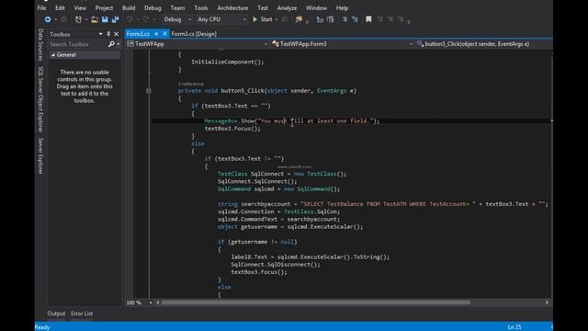Open the Toolbox window position dropdown arrow
588x331 pixels.
[100, 34]
